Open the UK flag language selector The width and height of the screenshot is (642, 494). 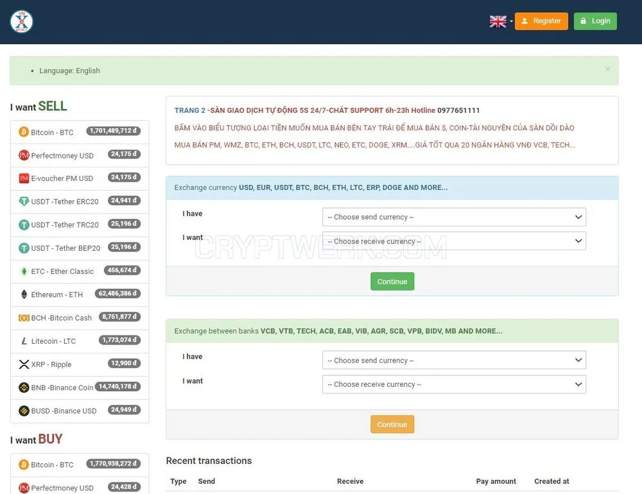coord(501,21)
